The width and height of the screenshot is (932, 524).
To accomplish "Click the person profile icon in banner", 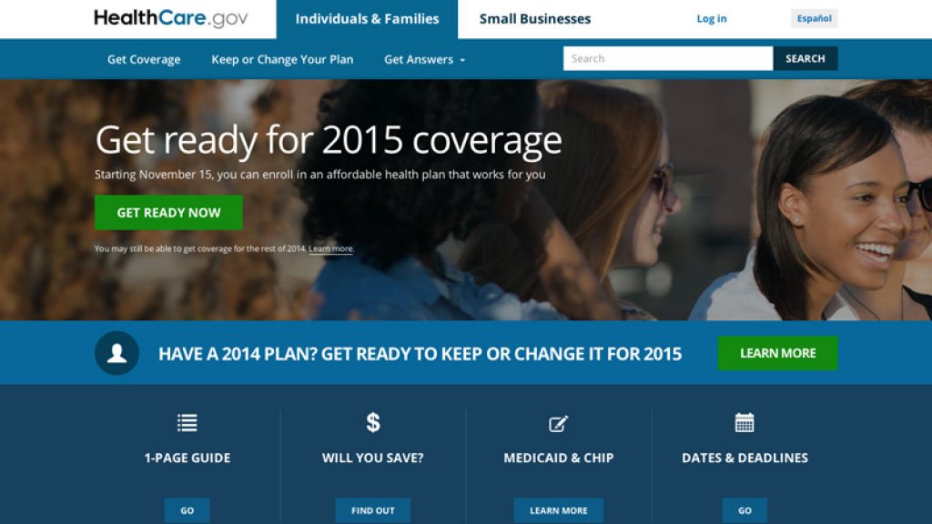I will 116,353.
